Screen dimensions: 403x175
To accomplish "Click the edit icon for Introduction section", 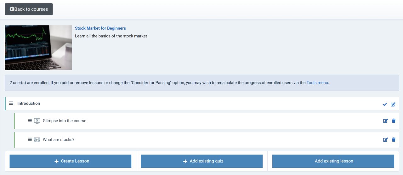I will pos(393,104).
